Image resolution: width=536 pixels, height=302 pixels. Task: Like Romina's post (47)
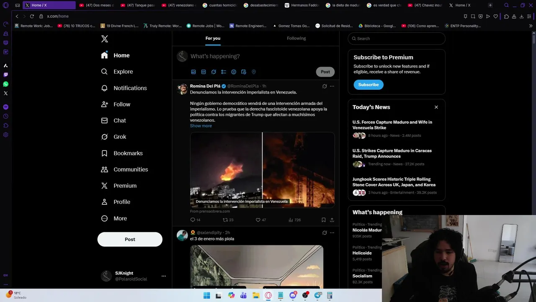point(261,220)
